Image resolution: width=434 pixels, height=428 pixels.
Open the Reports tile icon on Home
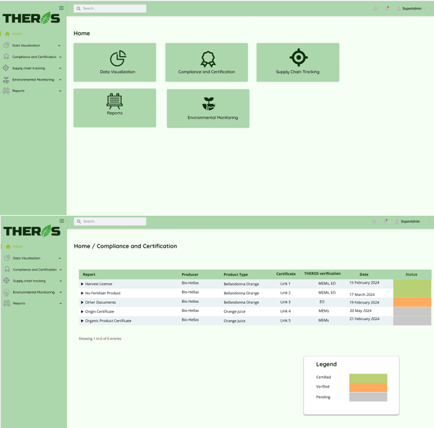(x=114, y=101)
